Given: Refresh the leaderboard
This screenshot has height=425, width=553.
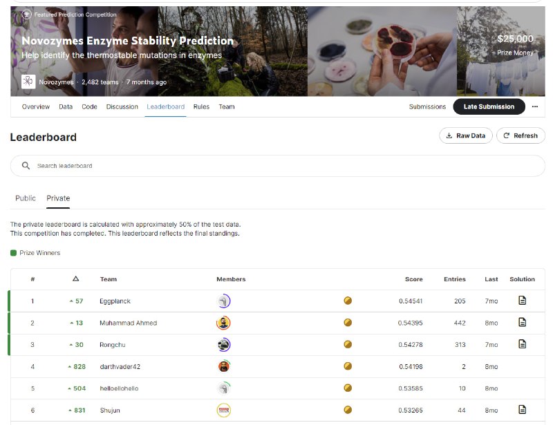Looking at the screenshot, I should point(521,135).
